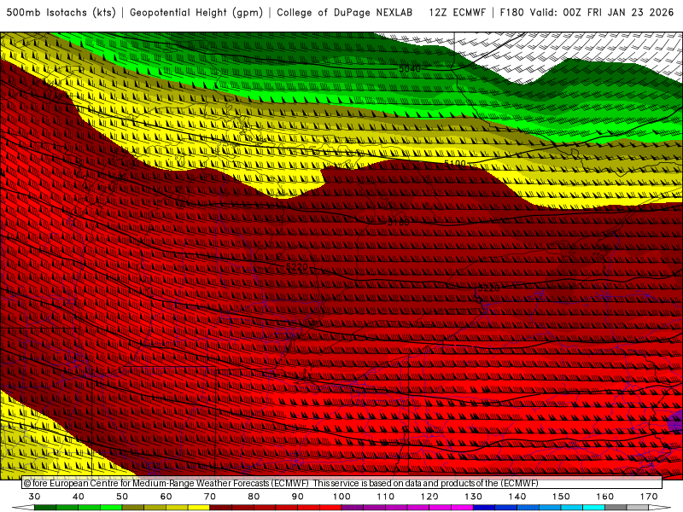
Task: Click the legend value 140
Action: pyautogui.click(x=517, y=497)
